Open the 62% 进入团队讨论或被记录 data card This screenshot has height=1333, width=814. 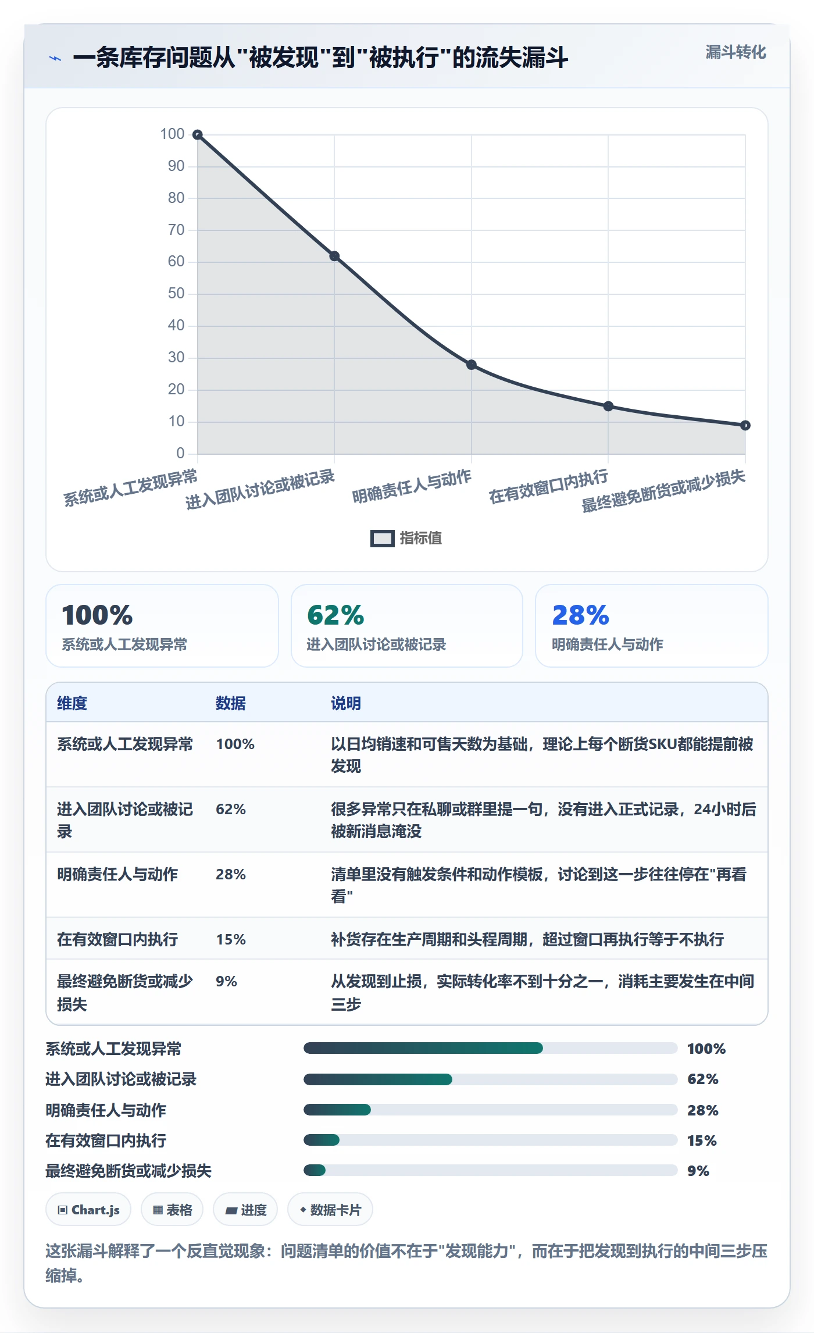407,626
